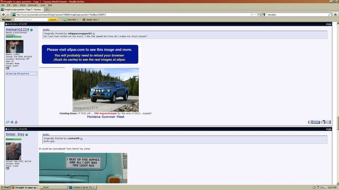Image resolution: width=339 pixels, height=190 pixels.
Task: Switch to Untitled-2 Photoshop taskbar item
Action: (x=83, y=187)
